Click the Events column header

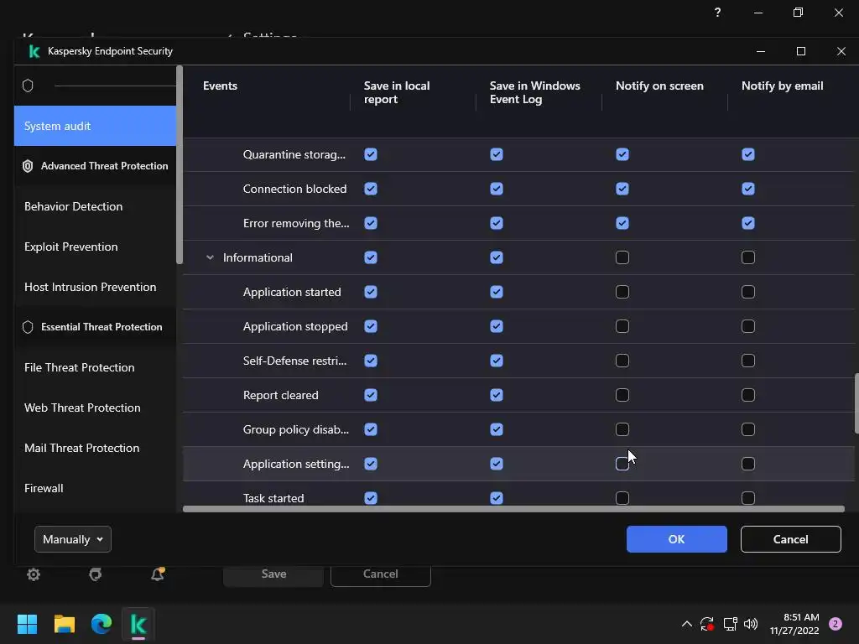tap(220, 86)
